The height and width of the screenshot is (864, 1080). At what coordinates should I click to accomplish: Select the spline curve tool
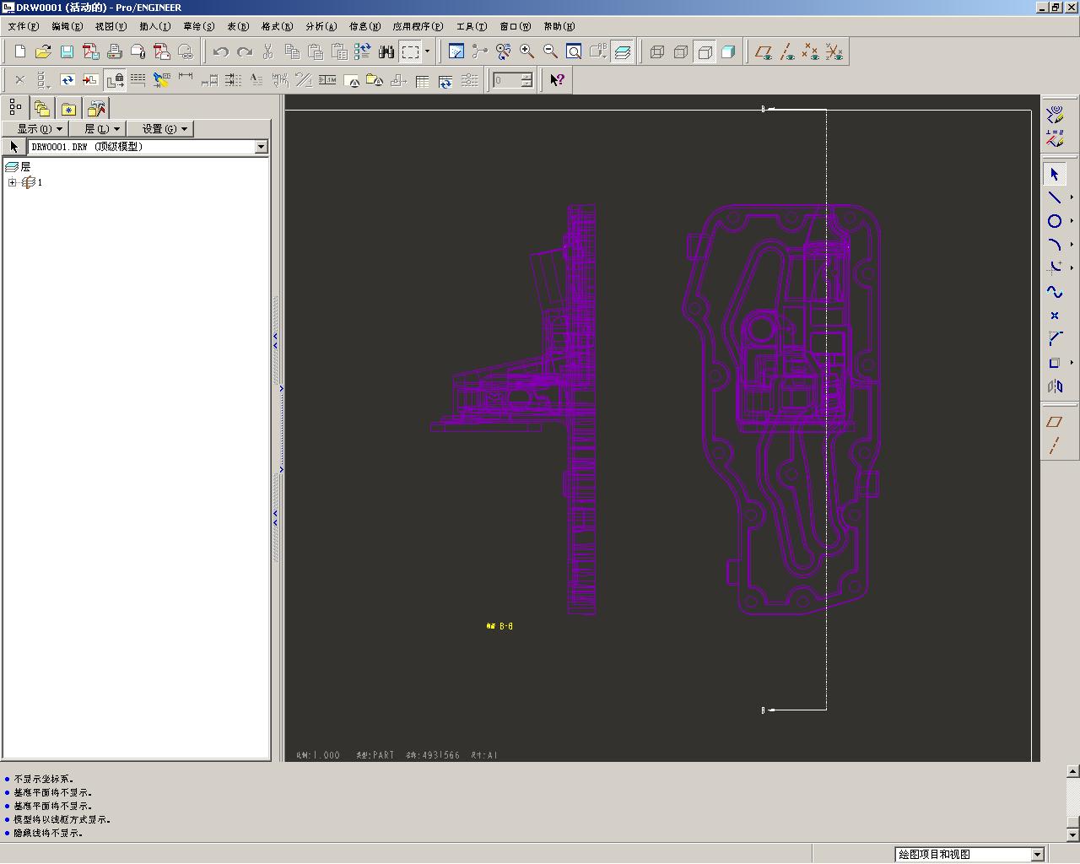click(x=1054, y=292)
